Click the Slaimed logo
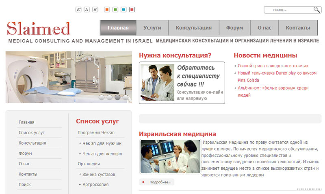The width and height of the screenshot is (325, 194). [39, 28]
